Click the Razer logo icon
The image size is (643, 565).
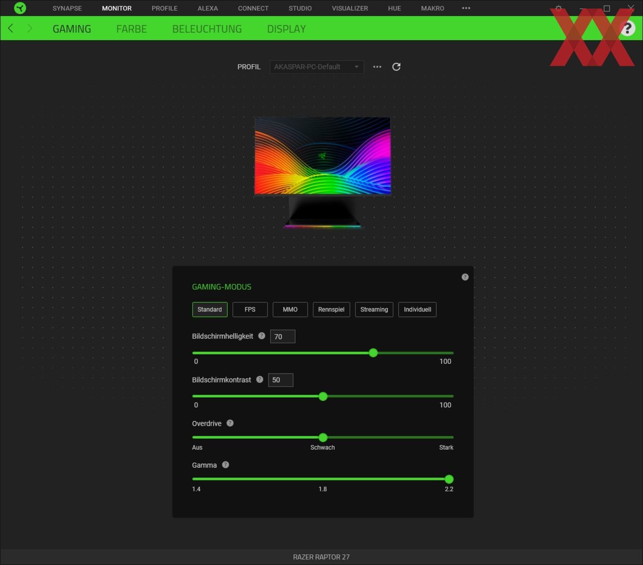pyautogui.click(x=20, y=8)
